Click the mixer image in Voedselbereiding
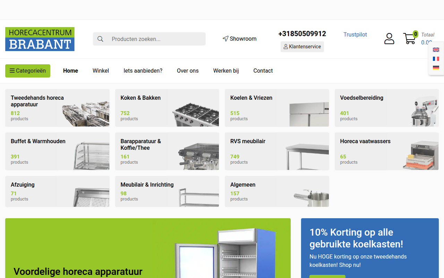Viewport: 444px width, 278px height. tap(425, 111)
